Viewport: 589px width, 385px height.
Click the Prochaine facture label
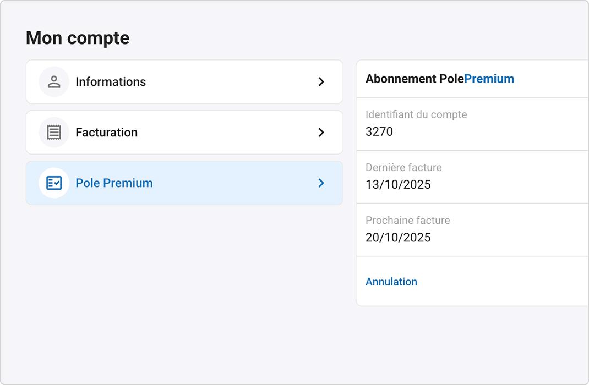tap(408, 220)
